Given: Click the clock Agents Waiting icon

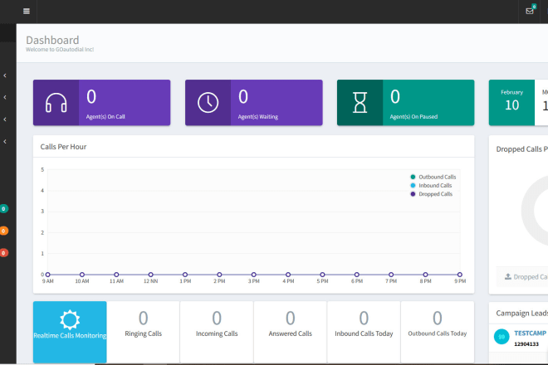Looking at the screenshot, I should (x=208, y=103).
